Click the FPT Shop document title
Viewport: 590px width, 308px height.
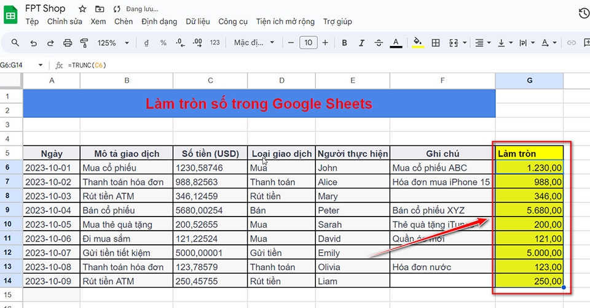coord(45,9)
